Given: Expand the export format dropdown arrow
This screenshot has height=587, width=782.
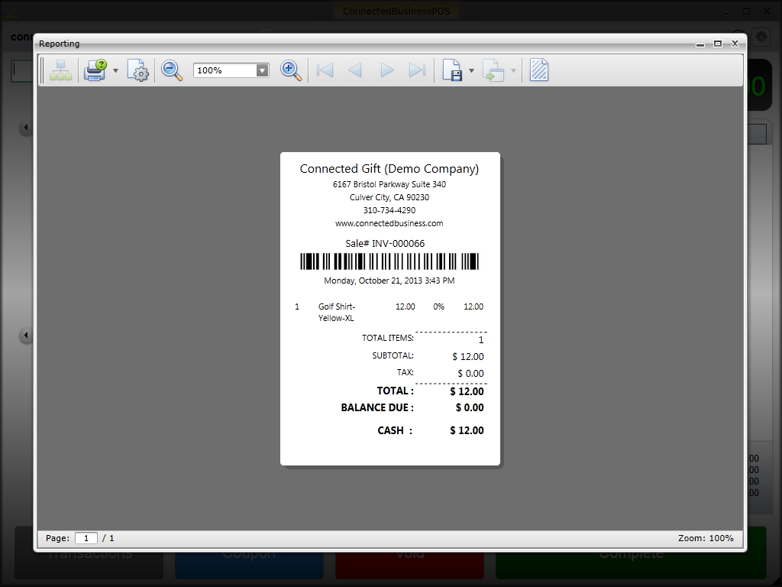Looking at the screenshot, I should click(471, 71).
